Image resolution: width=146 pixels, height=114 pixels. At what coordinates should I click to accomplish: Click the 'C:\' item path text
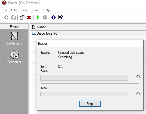coord(60,67)
